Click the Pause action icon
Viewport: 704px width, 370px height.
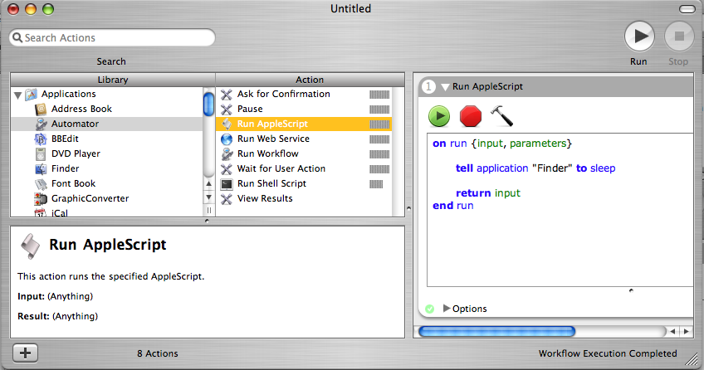click(227, 109)
